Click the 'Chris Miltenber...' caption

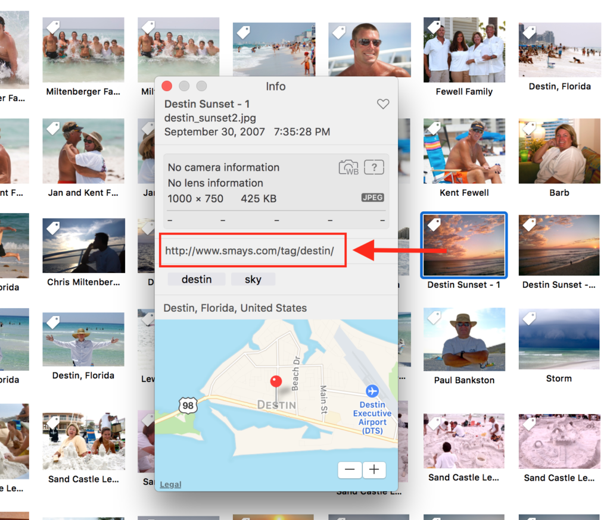83,282
